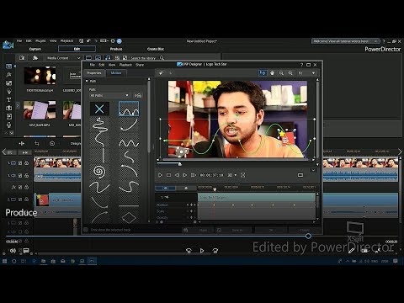The image size is (404, 303).
Task: Step to next frame in PiP Designer
Action: coord(185,175)
